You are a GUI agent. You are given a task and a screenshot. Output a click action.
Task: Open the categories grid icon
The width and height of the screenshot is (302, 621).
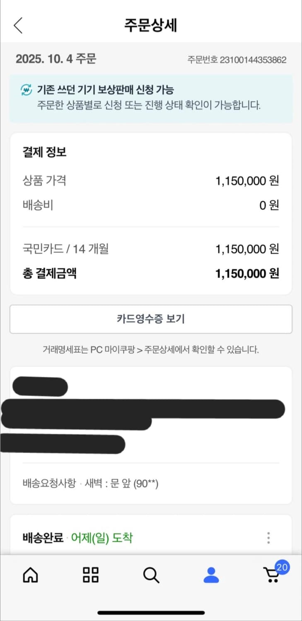pos(90,575)
